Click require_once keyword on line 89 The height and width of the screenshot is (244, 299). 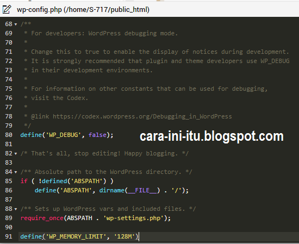(x=42, y=218)
